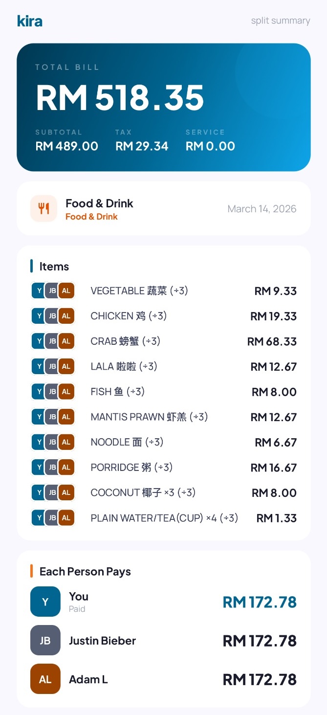Tap the fork and knife category icon
Screen dimensions: 327x715
(44, 209)
